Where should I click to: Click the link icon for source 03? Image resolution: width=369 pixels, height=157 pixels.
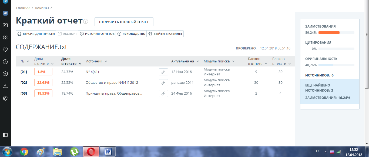click(163, 93)
